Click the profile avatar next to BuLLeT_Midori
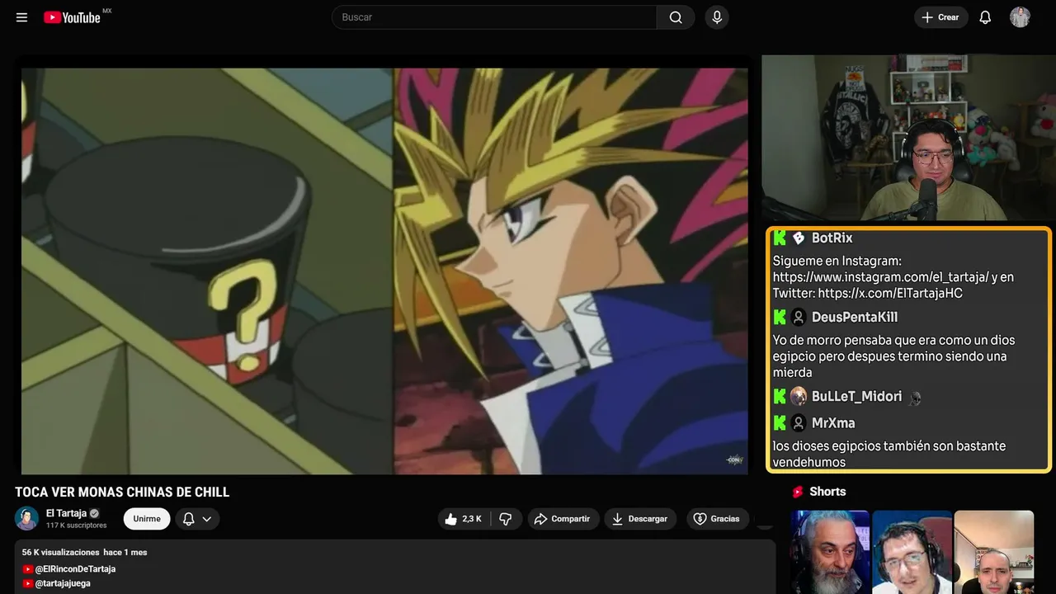 (x=799, y=397)
